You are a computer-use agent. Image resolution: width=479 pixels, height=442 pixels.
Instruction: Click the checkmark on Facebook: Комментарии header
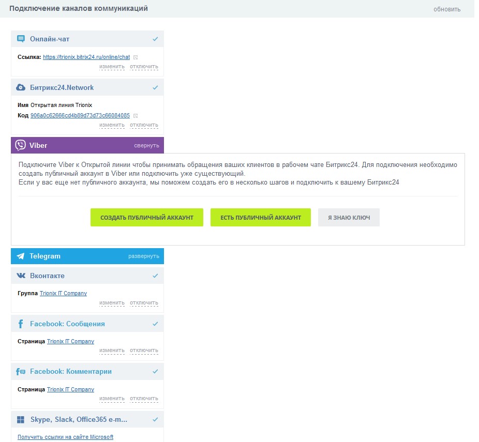point(155,372)
